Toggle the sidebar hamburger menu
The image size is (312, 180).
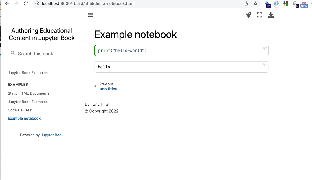pos(90,15)
